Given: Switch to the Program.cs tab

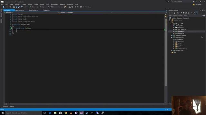Looking at the screenshot, I should [46, 10].
